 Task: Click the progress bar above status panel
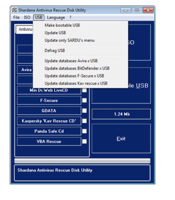coord(82,161)
